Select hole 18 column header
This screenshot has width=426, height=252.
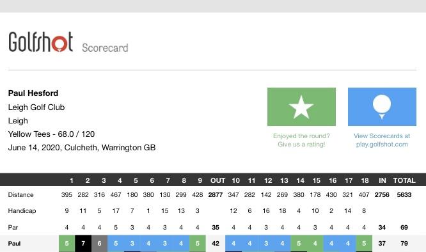pyautogui.click(x=365, y=180)
